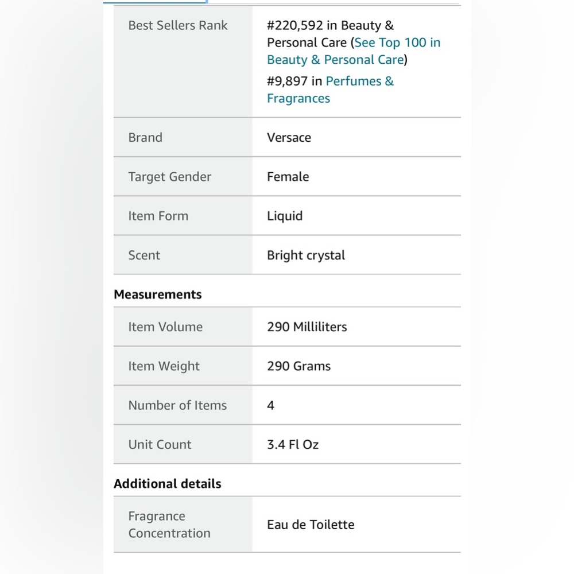Image resolution: width=574 pixels, height=574 pixels.
Task: Open See Top 100 in Beauty link
Action: click(x=354, y=51)
